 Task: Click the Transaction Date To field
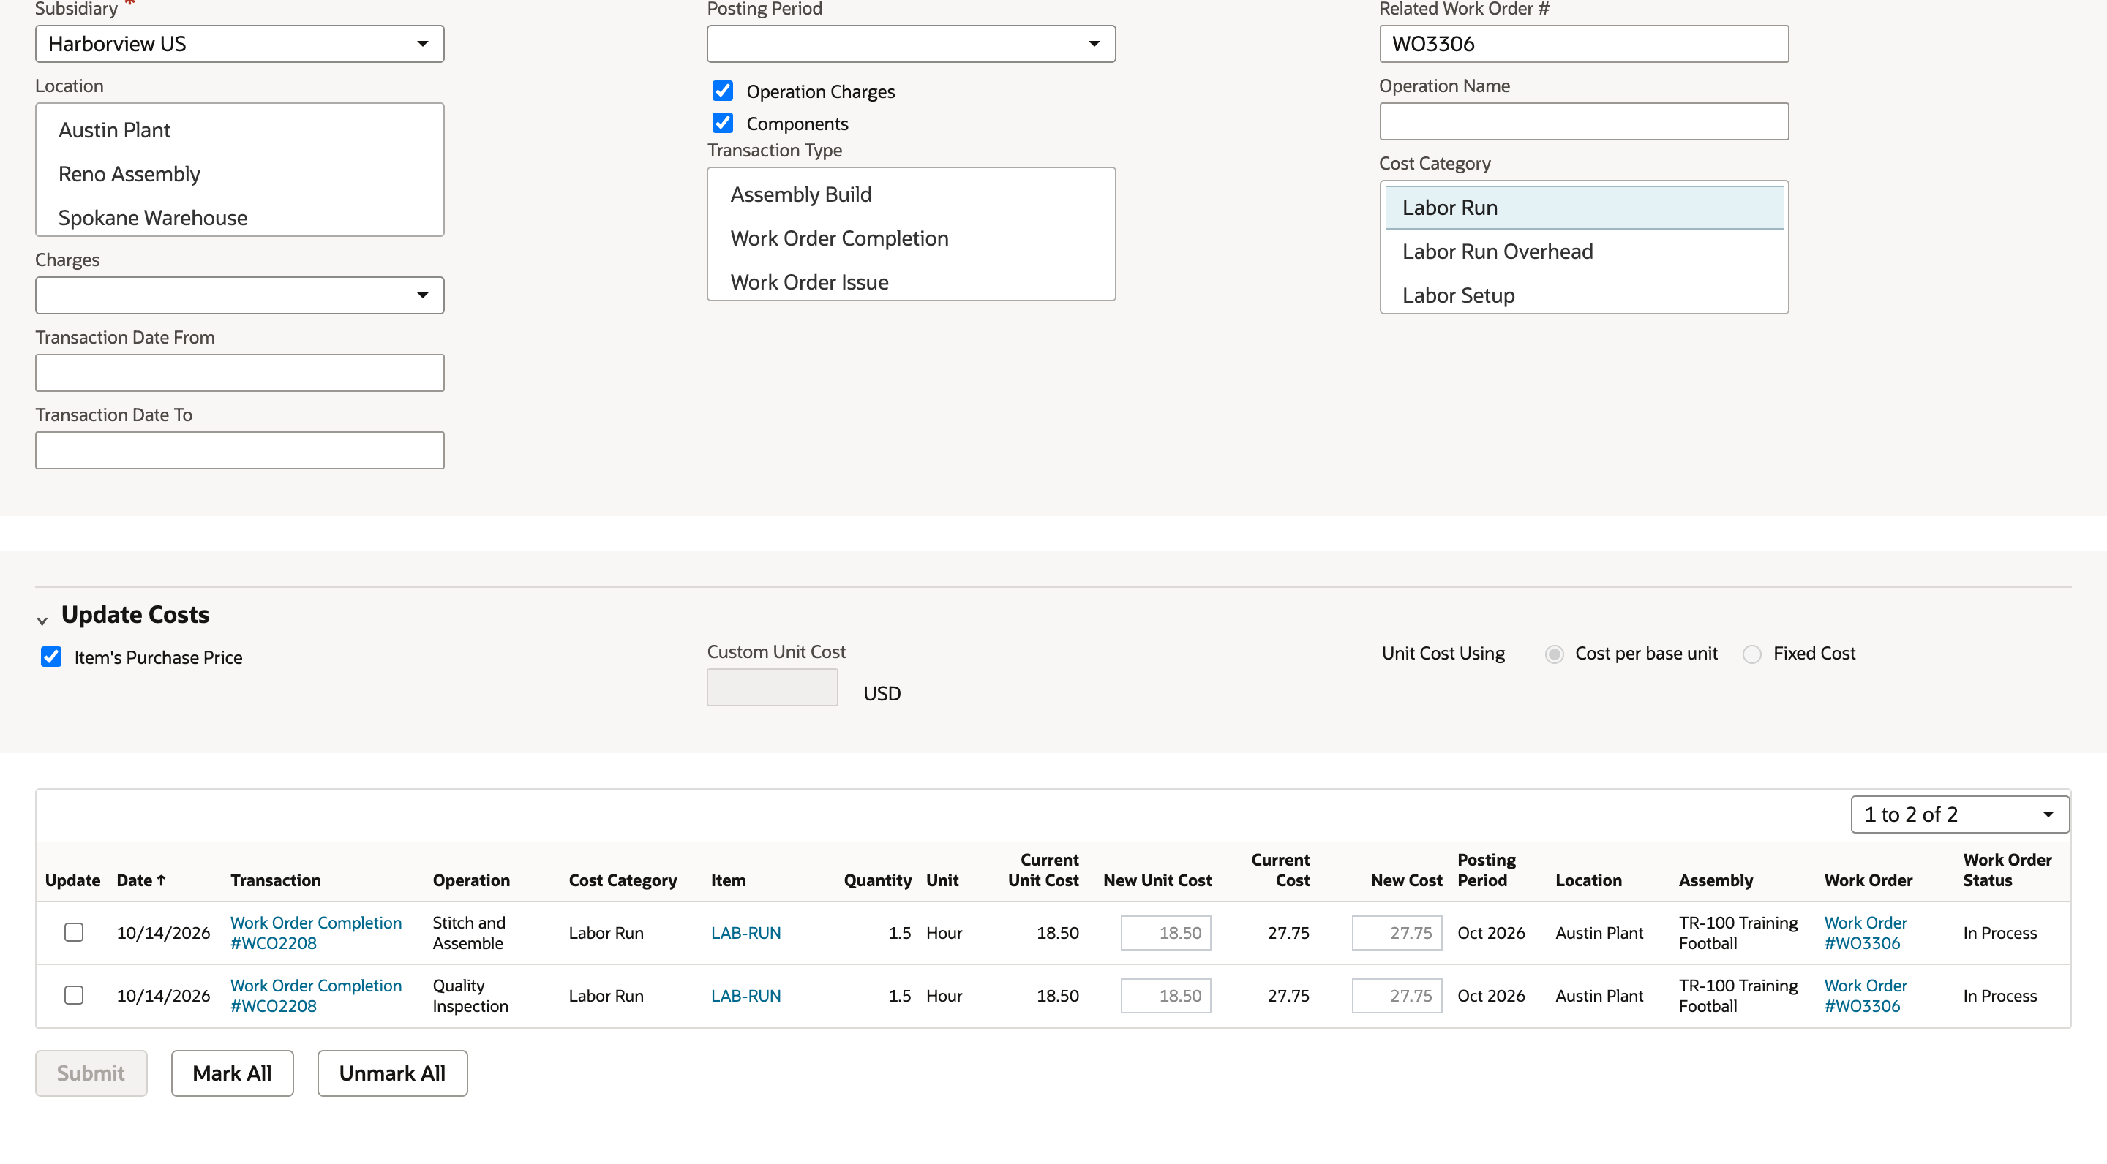(x=240, y=450)
